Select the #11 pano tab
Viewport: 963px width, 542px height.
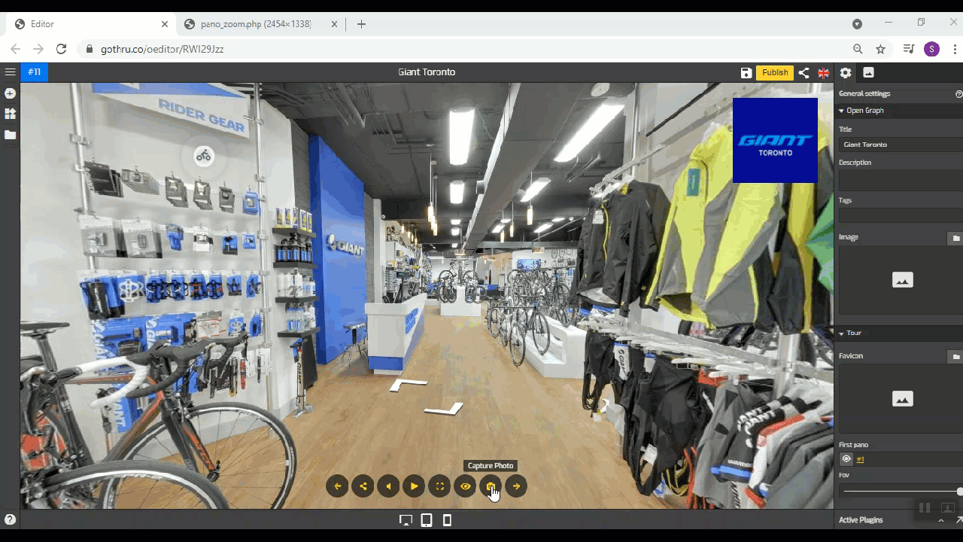click(x=34, y=72)
